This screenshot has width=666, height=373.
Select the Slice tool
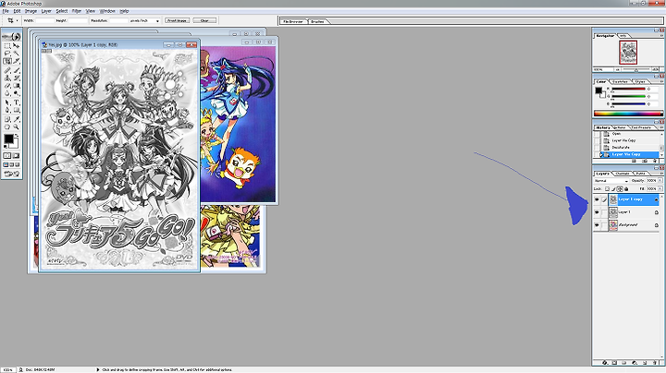tap(16, 61)
